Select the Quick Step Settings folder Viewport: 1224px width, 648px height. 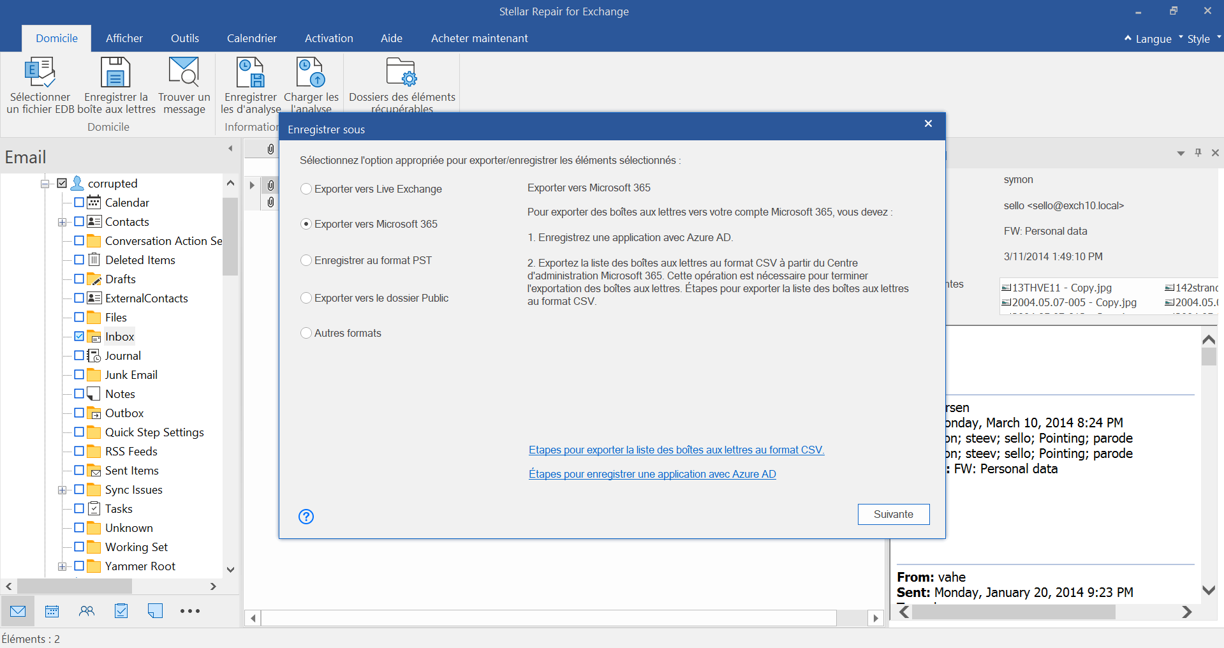coord(154,432)
